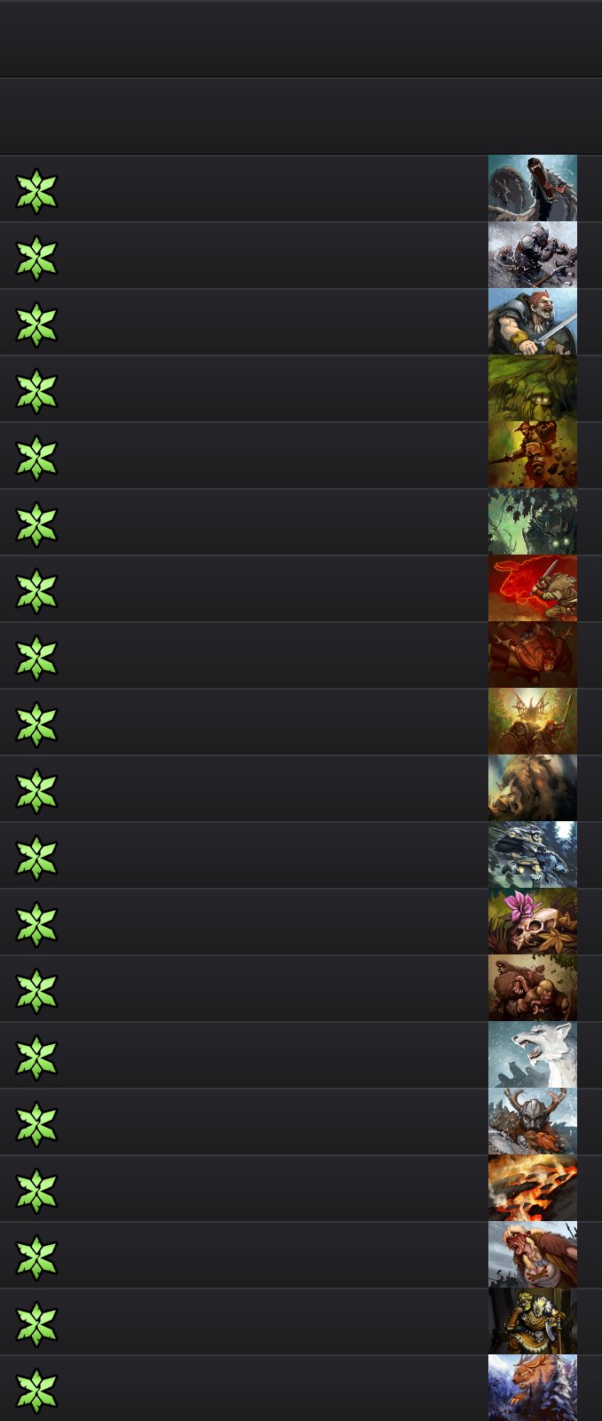
Task: Open the green leafy face card thumbnail
Action: click(533, 388)
